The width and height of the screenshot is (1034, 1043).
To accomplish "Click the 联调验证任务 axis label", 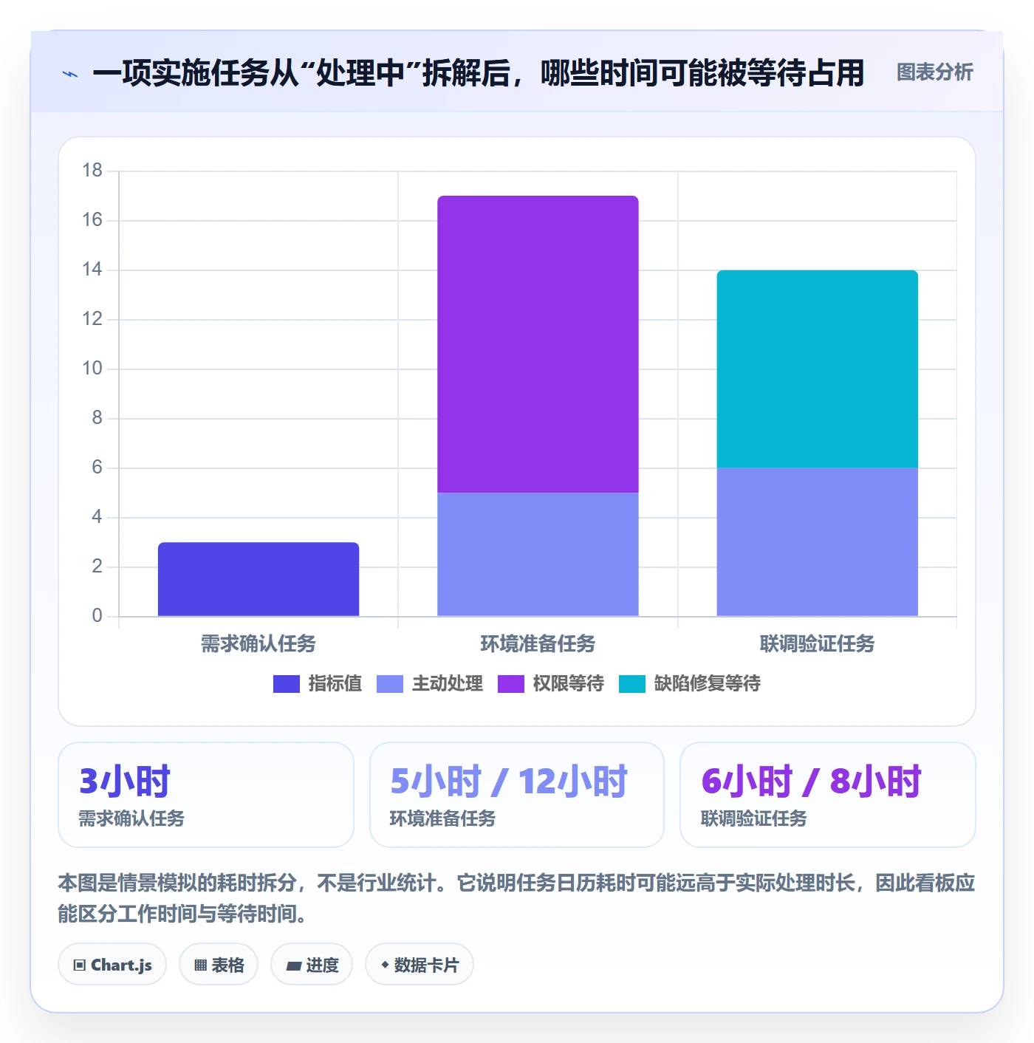I will (818, 644).
